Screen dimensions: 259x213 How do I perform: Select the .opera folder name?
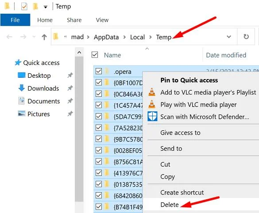pyautogui.click(x=122, y=72)
